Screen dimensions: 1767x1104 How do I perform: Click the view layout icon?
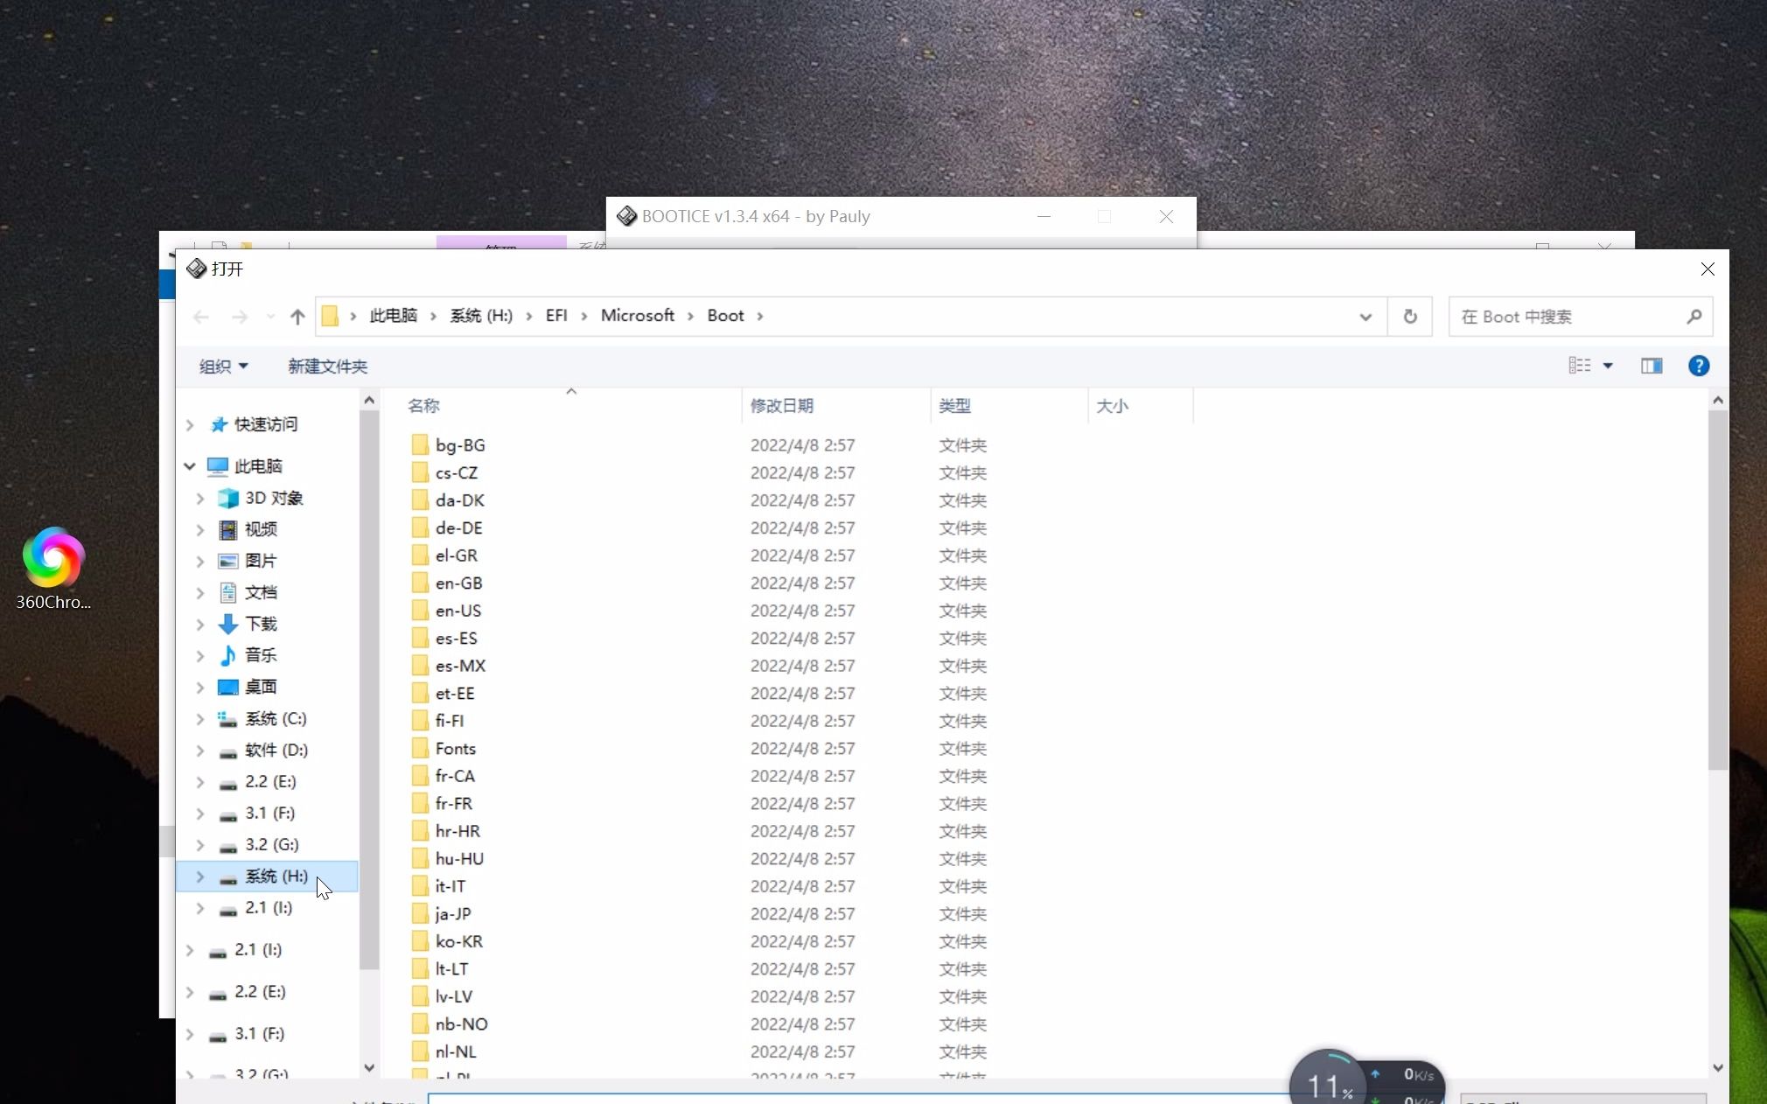1579,366
